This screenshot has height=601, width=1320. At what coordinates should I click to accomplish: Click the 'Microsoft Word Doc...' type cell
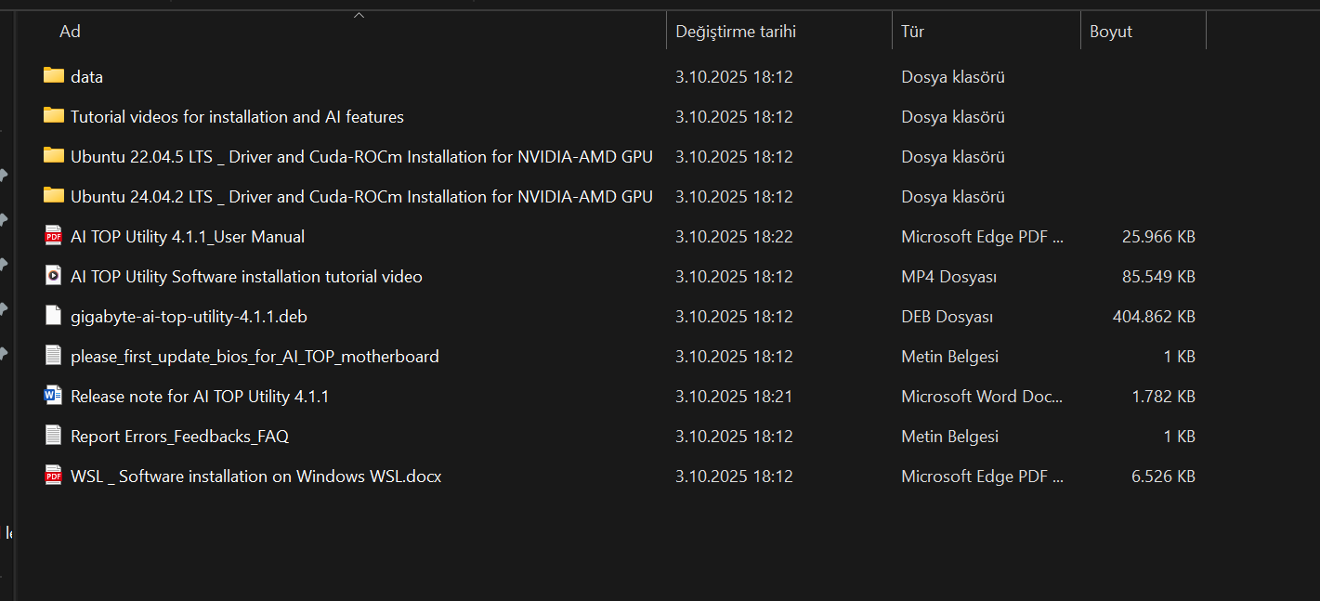point(982,397)
